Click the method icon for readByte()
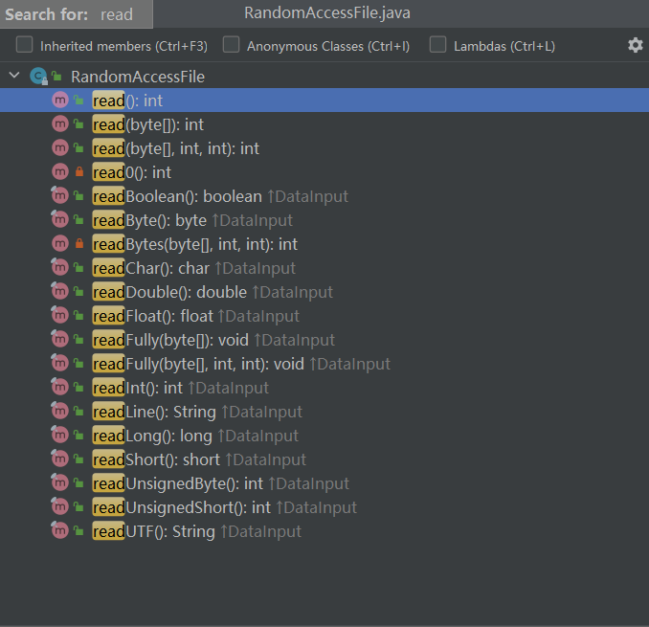Image resolution: width=649 pixels, height=627 pixels. pyautogui.click(x=60, y=219)
